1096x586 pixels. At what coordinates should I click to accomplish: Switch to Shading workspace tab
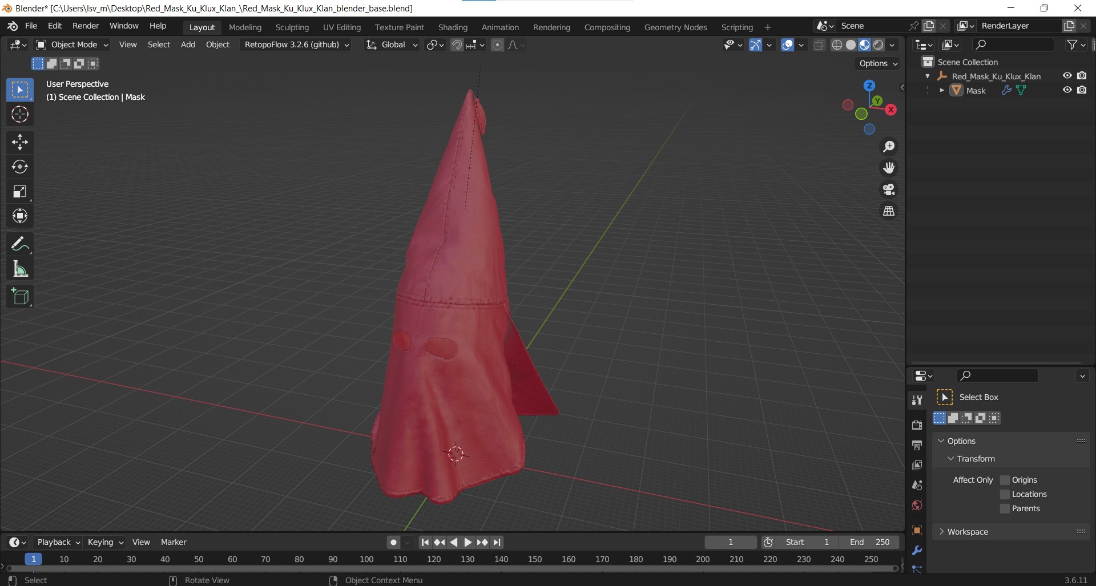pos(453,27)
